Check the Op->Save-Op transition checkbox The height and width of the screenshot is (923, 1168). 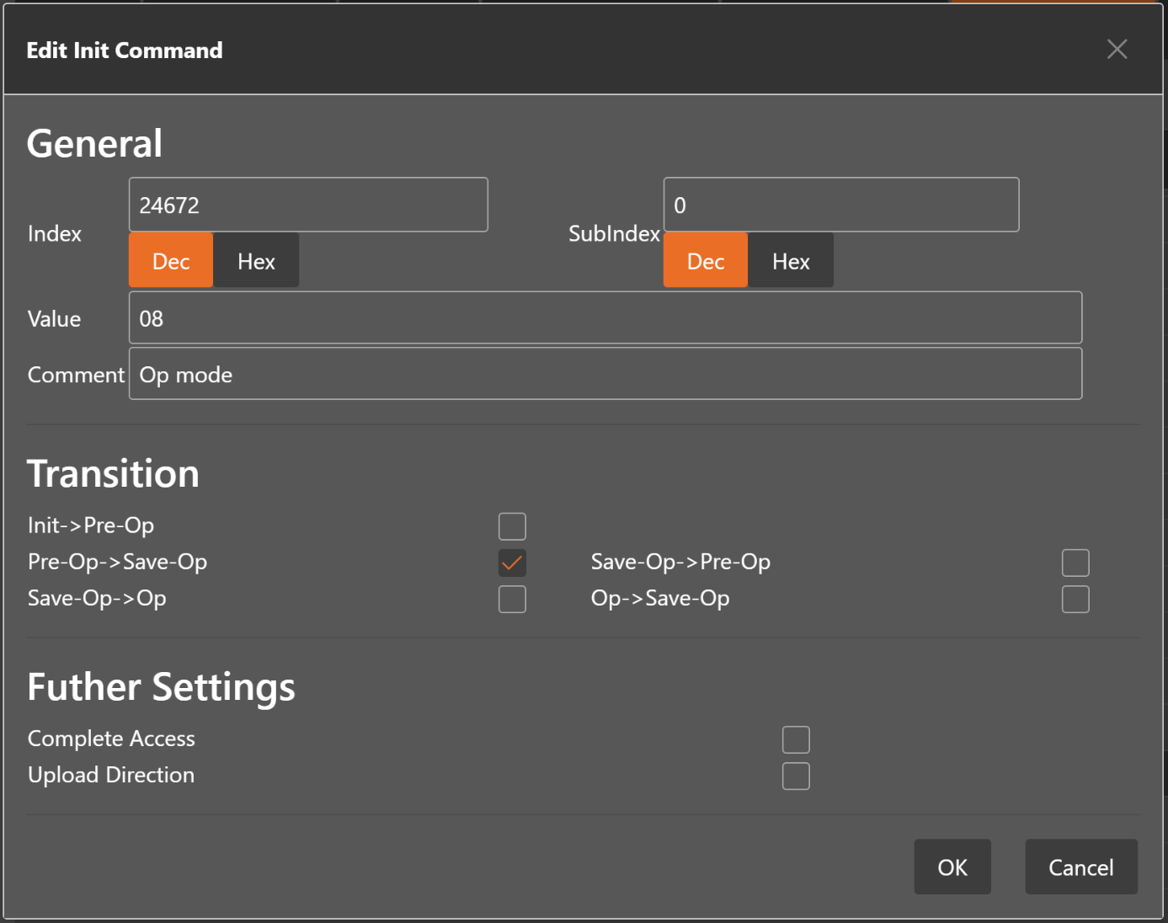coord(1075,599)
